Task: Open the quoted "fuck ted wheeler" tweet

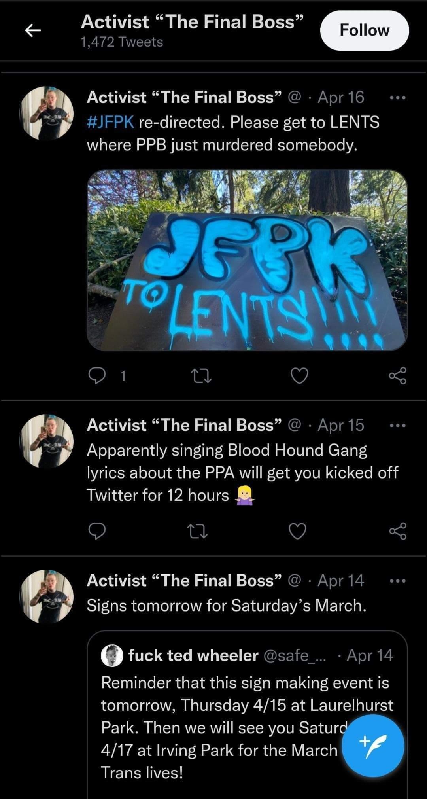Action: [221, 704]
